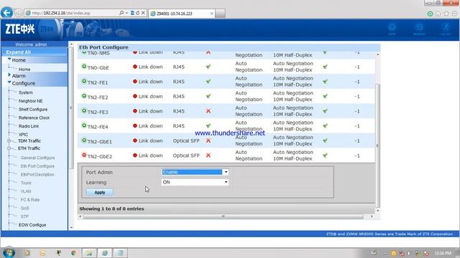460x258 pixels.
Task: Click the red X mark in the TN2-FE3 row
Action: pyautogui.click(x=208, y=111)
